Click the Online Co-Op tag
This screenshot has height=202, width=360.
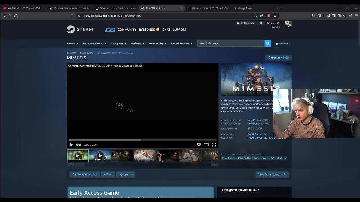click(244, 158)
